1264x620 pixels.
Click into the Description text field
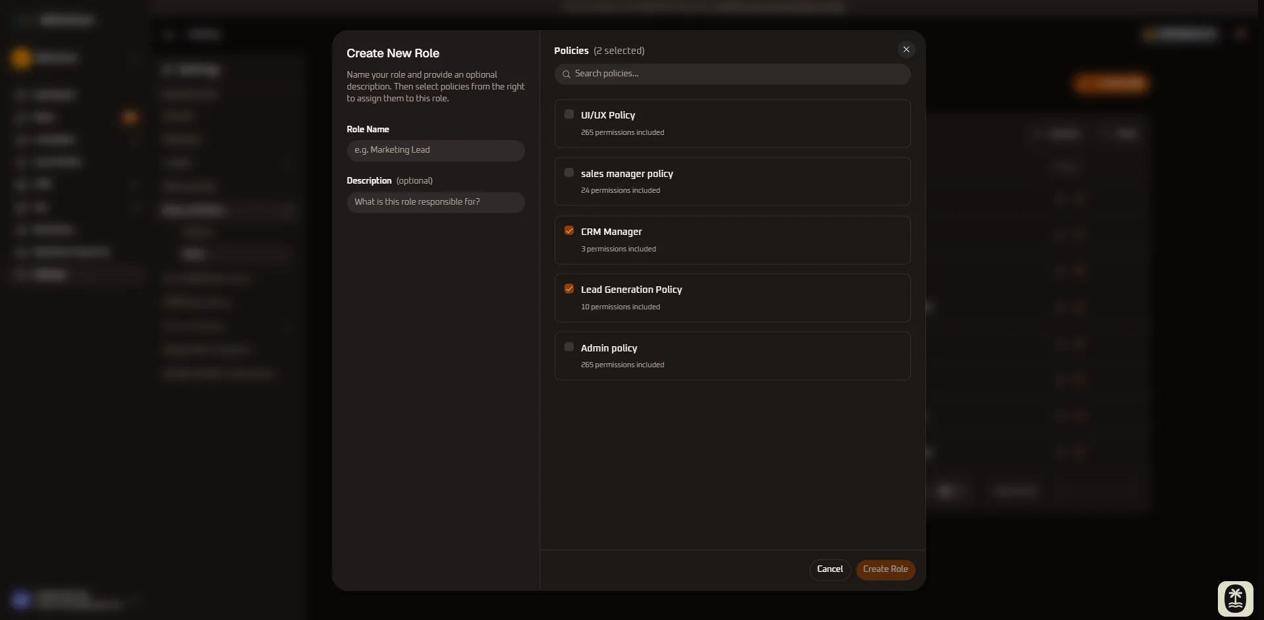coord(435,202)
